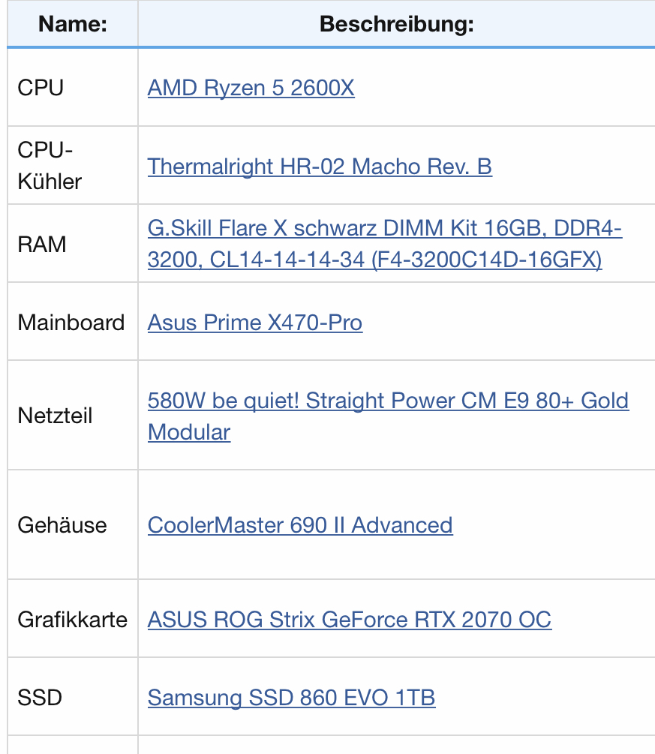Screen dimensions: 655x754
Task: Select the Gehäuse row label
Action: point(73,524)
